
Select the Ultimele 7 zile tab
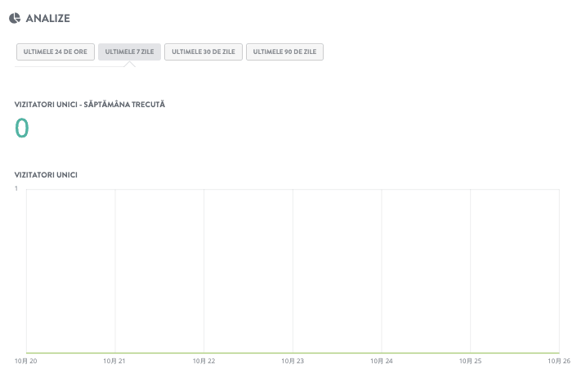coord(129,52)
